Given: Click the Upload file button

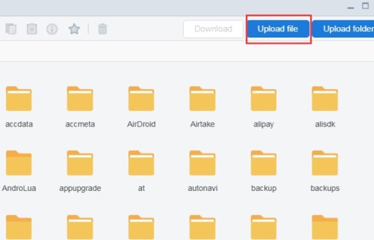Looking at the screenshot, I should [x=278, y=29].
